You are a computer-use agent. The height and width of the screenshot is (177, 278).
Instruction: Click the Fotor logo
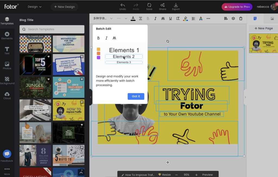pos(11,7)
